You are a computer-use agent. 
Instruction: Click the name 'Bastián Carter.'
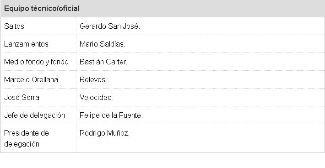pyautogui.click(x=103, y=62)
